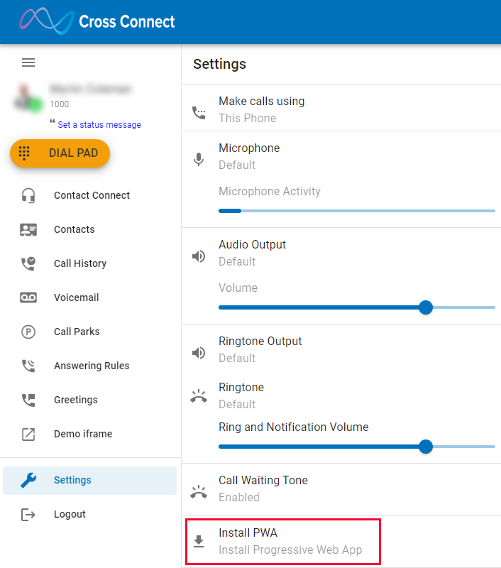Viewport: 501px width, 568px height.
Task: Log out using the Logout item
Action: pyautogui.click(x=70, y=514)
